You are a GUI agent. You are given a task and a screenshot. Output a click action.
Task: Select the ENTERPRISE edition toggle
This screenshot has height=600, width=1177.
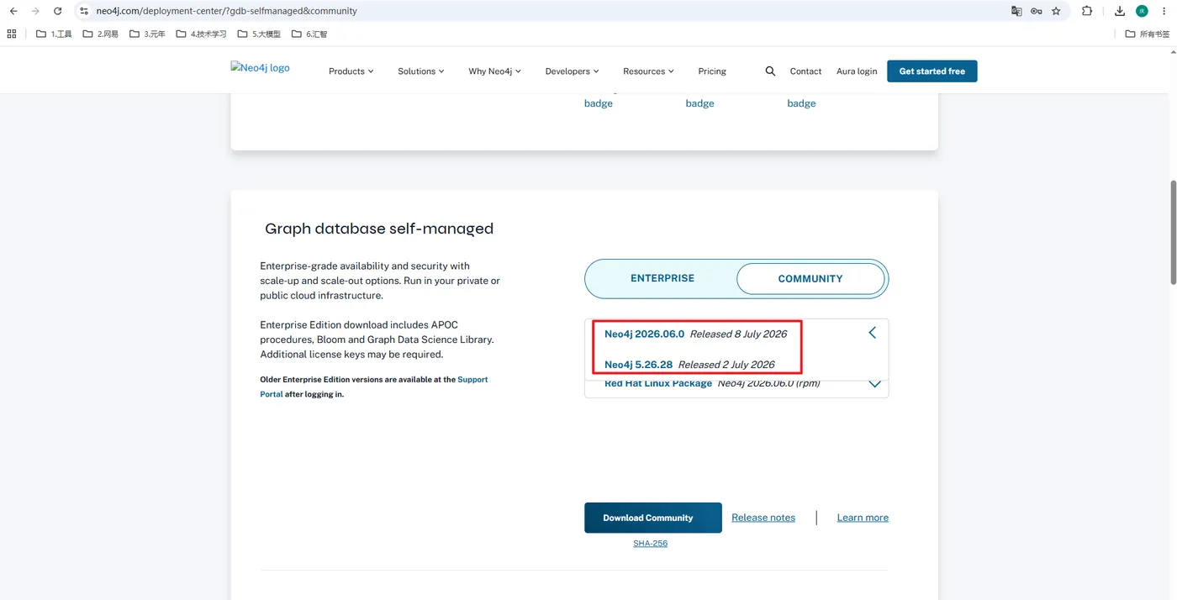[662, 278]
